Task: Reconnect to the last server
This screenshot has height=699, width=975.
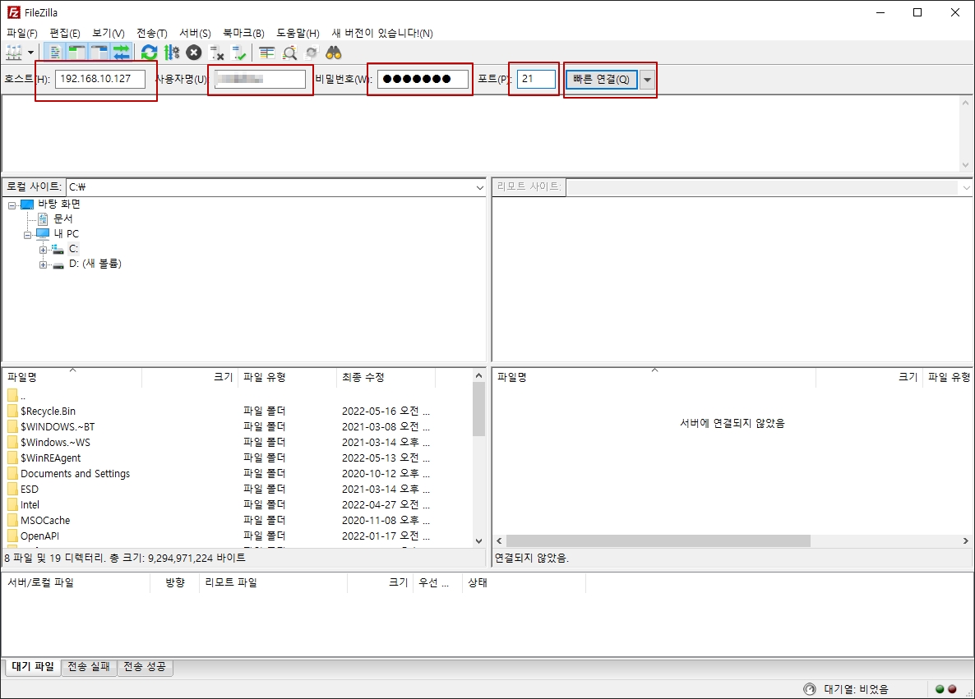Action: pyautogui.click(x=238, y=53)
